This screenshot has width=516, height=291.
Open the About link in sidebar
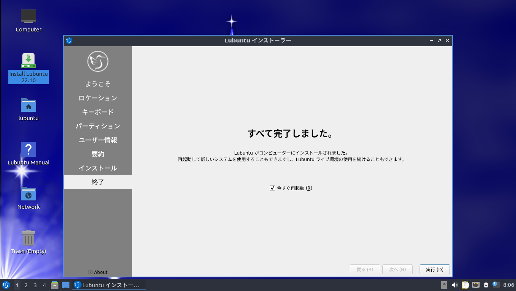click(98, 272)
